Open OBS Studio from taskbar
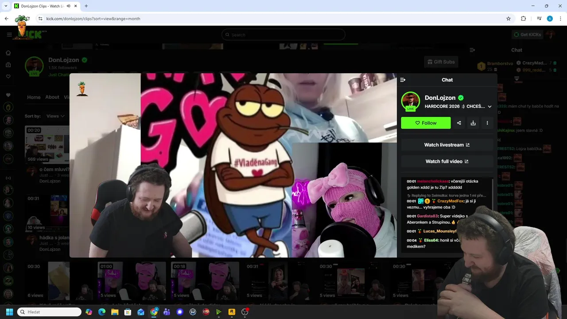Screen dimensions: 567x319 [245, 312]
